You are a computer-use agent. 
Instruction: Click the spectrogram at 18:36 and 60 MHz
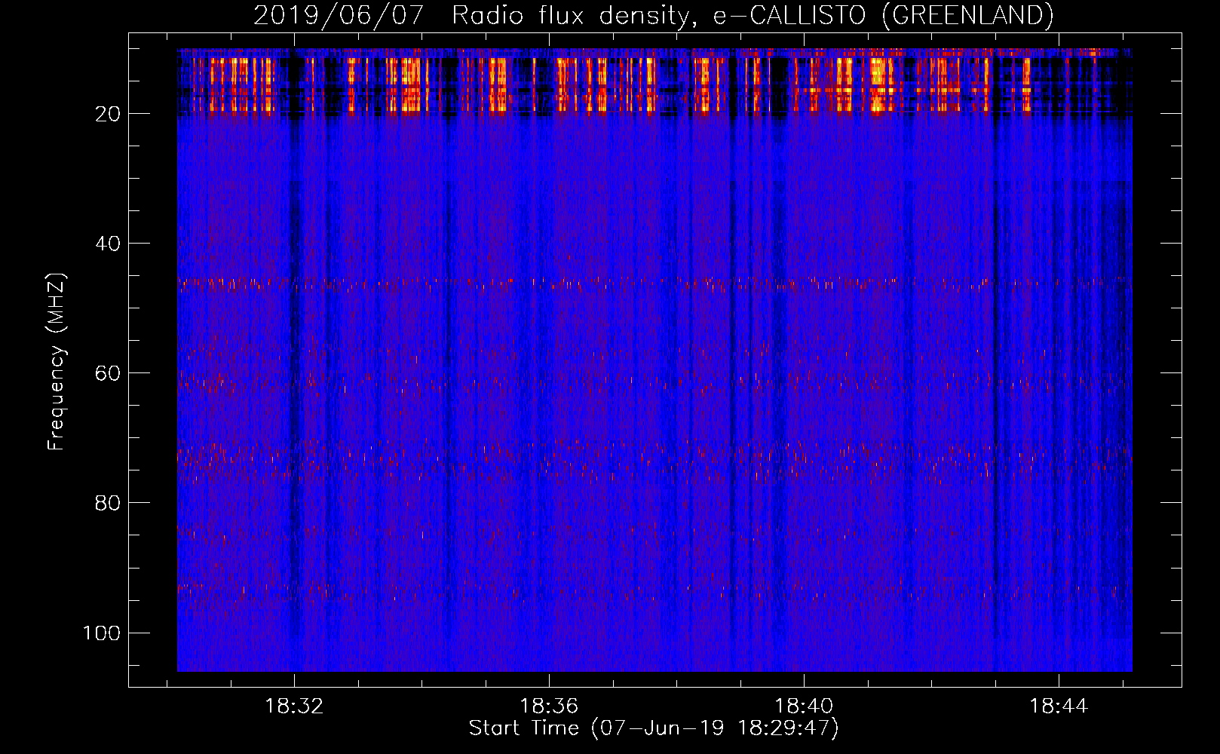[549, 373]
